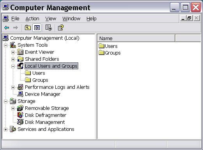203x150 pixels.
Task: Open the Window menu
Action: tap(71, 19)
